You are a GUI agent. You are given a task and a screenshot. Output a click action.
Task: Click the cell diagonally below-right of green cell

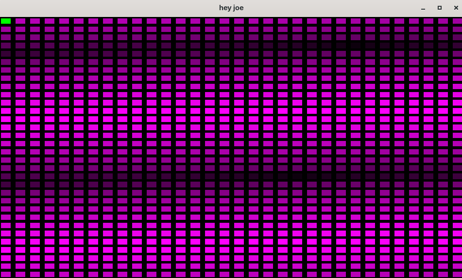(20, 29)
